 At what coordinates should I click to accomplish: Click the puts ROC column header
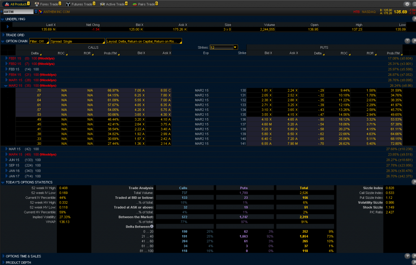point(344,53)
